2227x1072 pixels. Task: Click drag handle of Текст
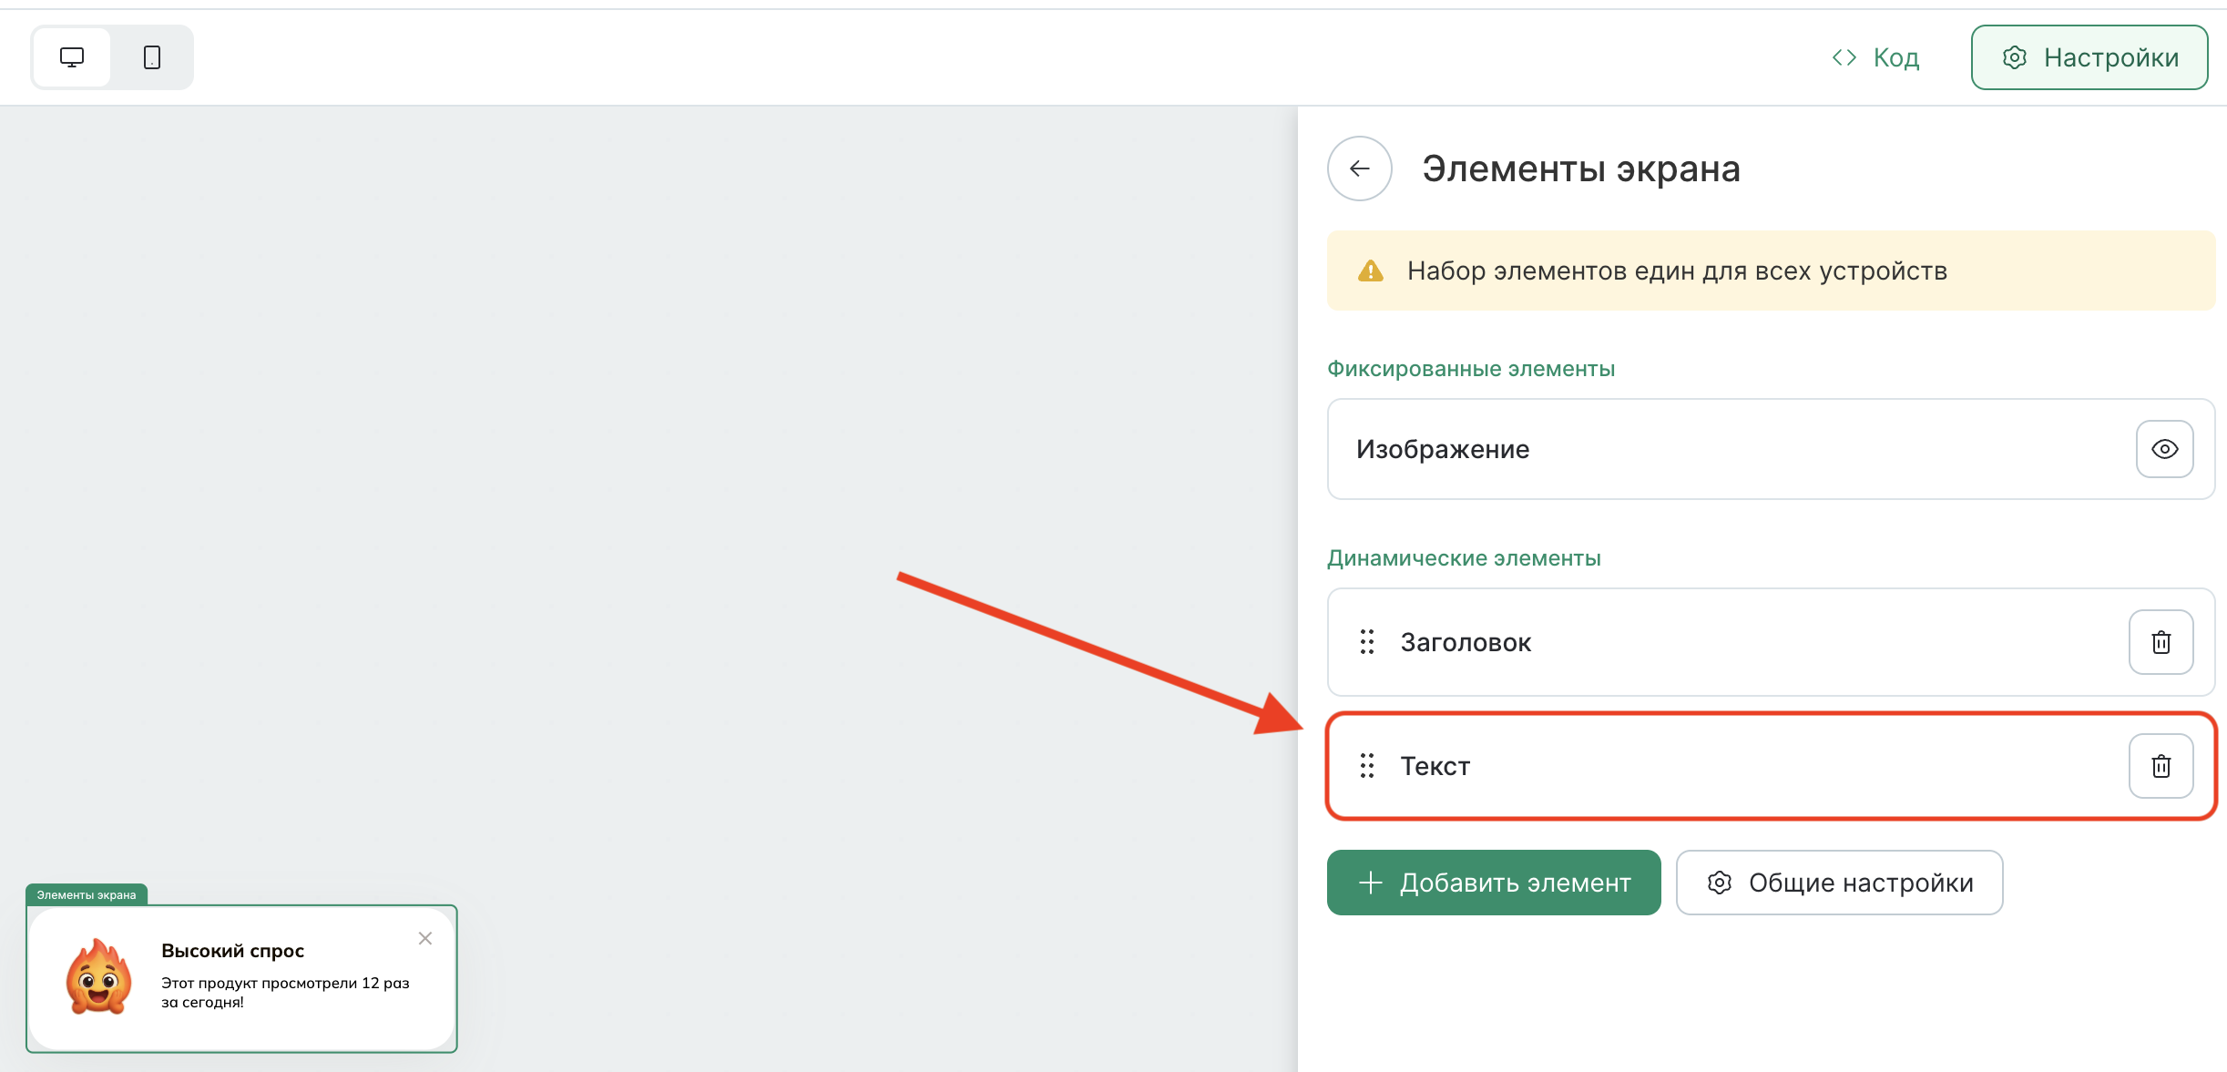[1366, 766]
